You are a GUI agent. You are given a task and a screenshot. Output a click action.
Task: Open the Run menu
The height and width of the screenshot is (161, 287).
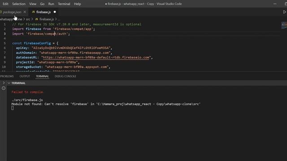[51, 4]
